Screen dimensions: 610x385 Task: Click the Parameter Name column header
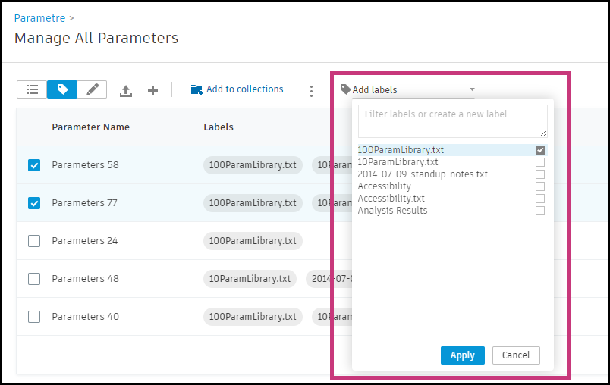click(x=90, y=127)
